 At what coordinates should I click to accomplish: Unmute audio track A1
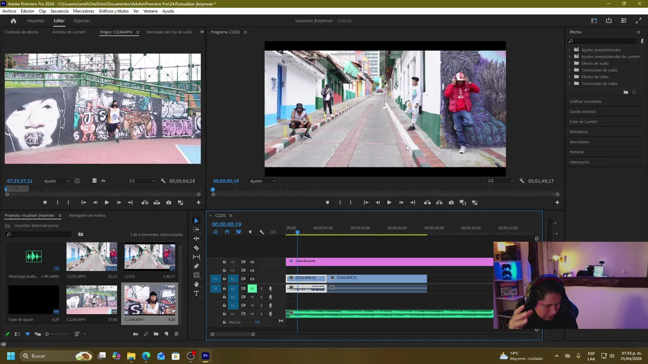[252, 289]
